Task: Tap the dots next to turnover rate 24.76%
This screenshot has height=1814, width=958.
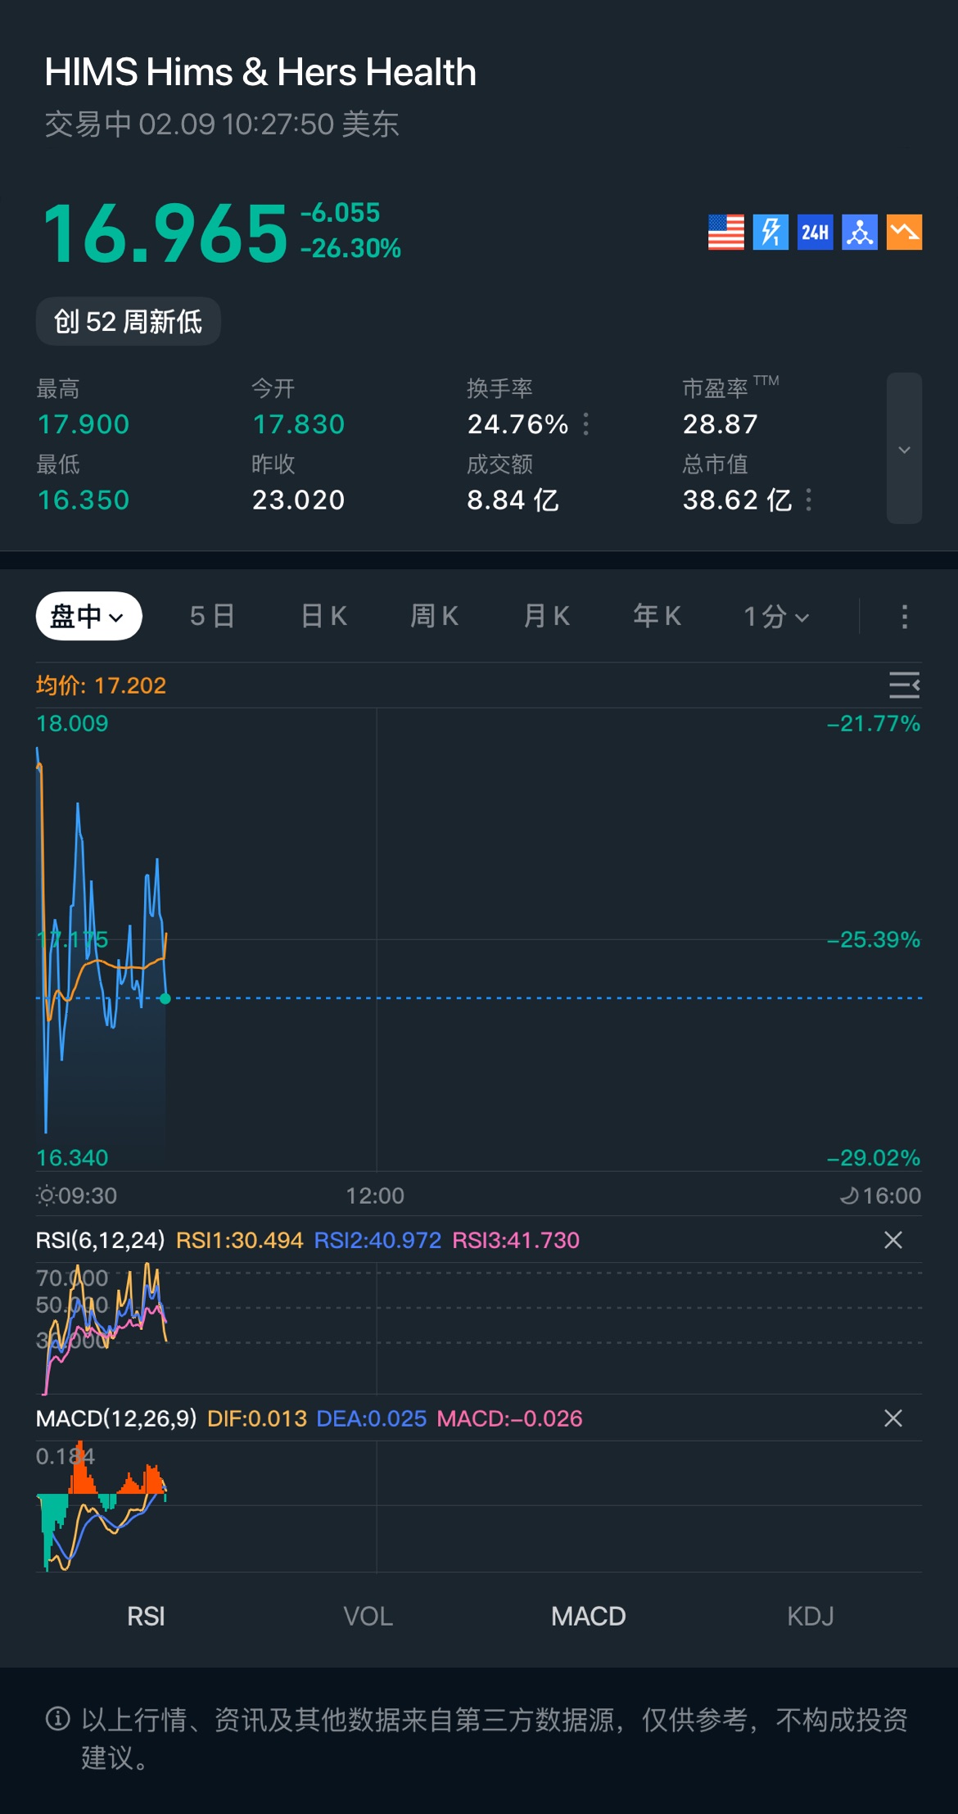Action: click(x=586, y=424)
